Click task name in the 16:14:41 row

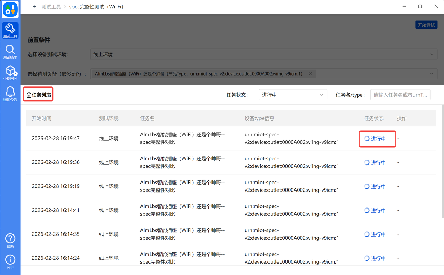tap(182, 210)
